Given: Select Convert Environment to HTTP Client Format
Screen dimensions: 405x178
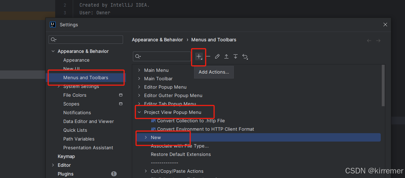Looking at the screenshot, I should [206, 129].
